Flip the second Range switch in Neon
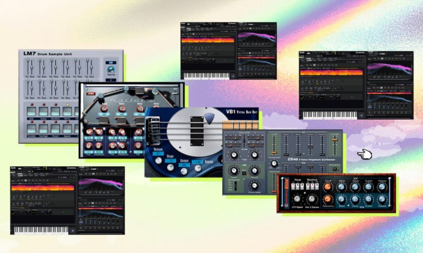The width and height of the screenshot is (423, 253). (297, 186)
